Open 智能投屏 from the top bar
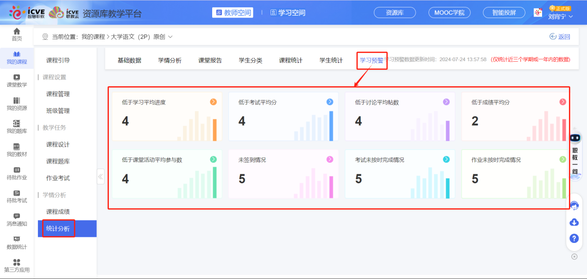Image resolution: width=587 pixels, height=279 pixels. 504,13
